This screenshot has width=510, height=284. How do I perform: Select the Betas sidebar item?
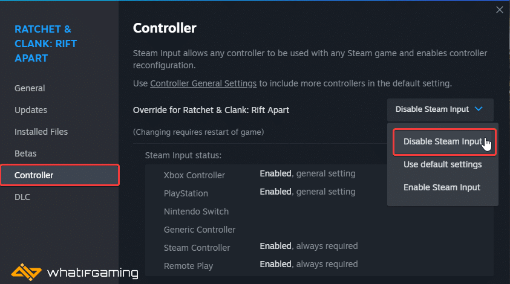point(25,153)
